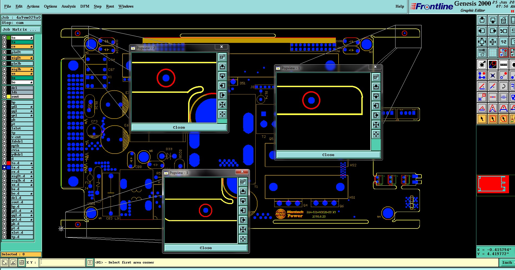The height and width of the screenshot is (270, 515).
Task: Toggle the checkbox for layer to.d
Action: (x=4, y=163)
